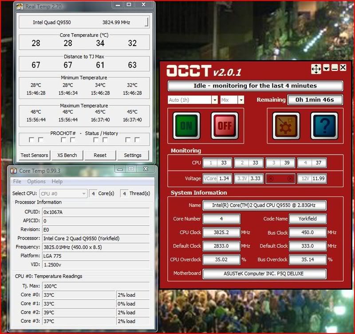Click the red OFF button in OCCT
This screenshot has width=355, height=334.
coord(225,126)
